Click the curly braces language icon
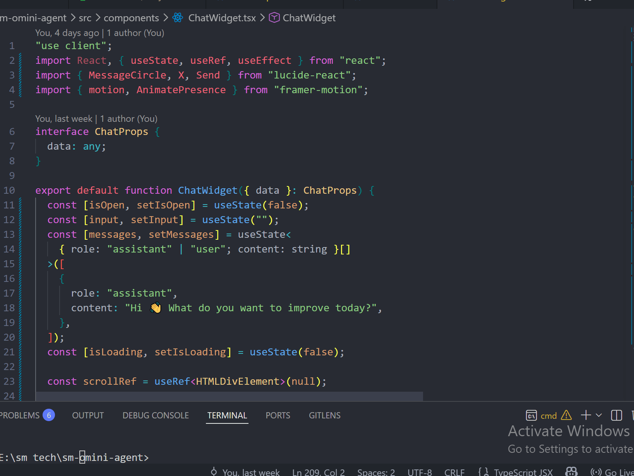 [x=483, y=472]
